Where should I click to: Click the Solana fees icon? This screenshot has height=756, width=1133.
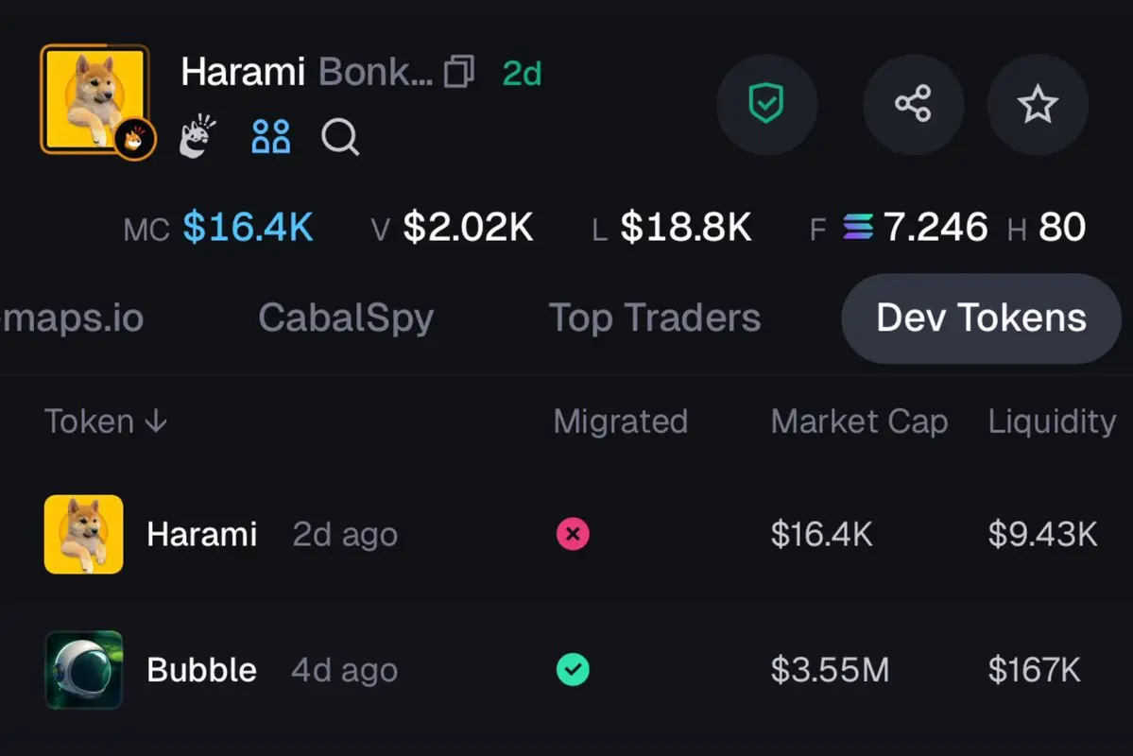pos(858,227)
